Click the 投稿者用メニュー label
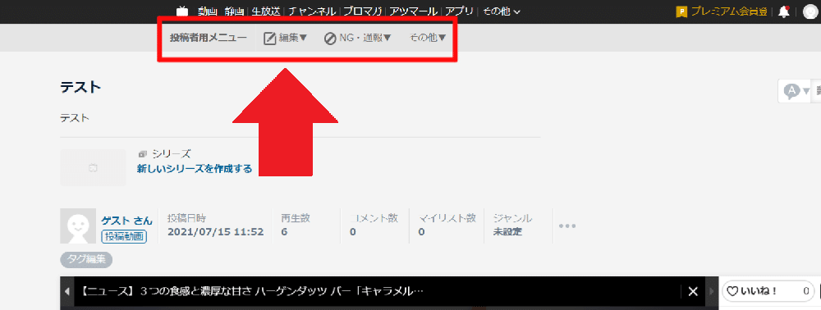Viewport: 821px width, 310px height. pos(209,39)
